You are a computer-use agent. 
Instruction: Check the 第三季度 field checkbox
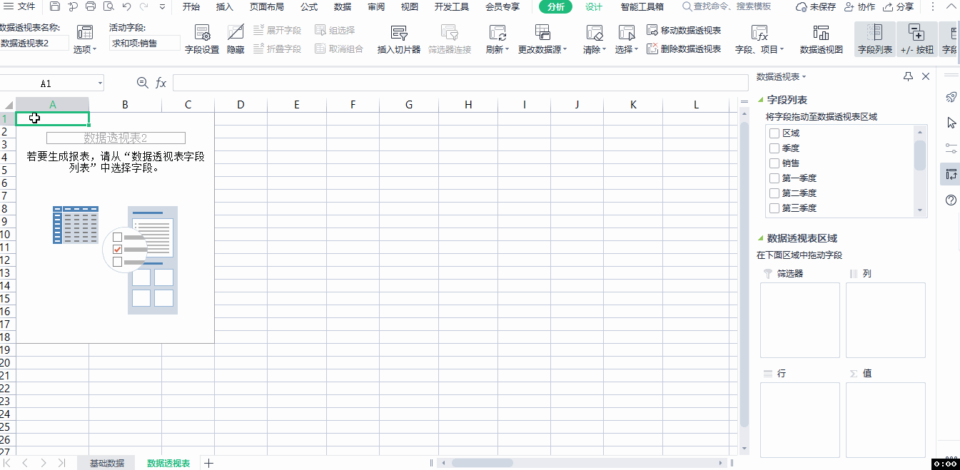point(774,208)
